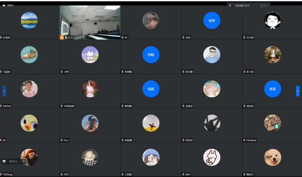Click the muted mic icon beside Yu-L
Viewport: 302px width, 177px height.
click(62, 140)
